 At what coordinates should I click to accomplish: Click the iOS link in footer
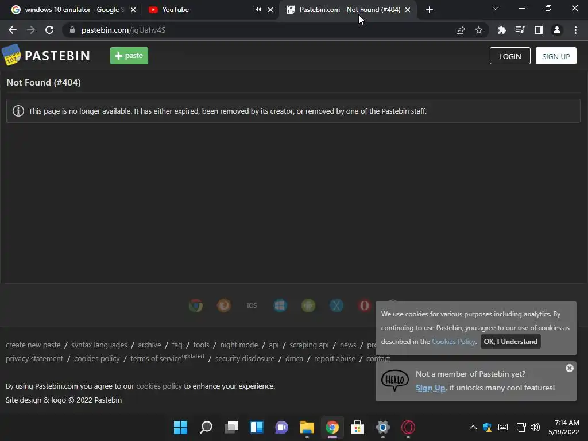[252, 305]
